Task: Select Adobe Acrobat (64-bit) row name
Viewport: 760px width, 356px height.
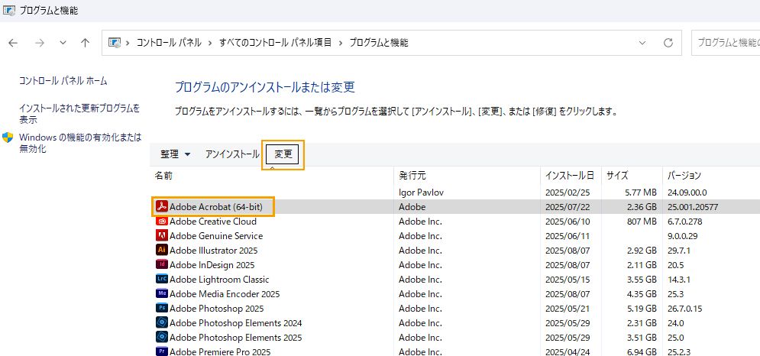Action: [x=215, y=207]
